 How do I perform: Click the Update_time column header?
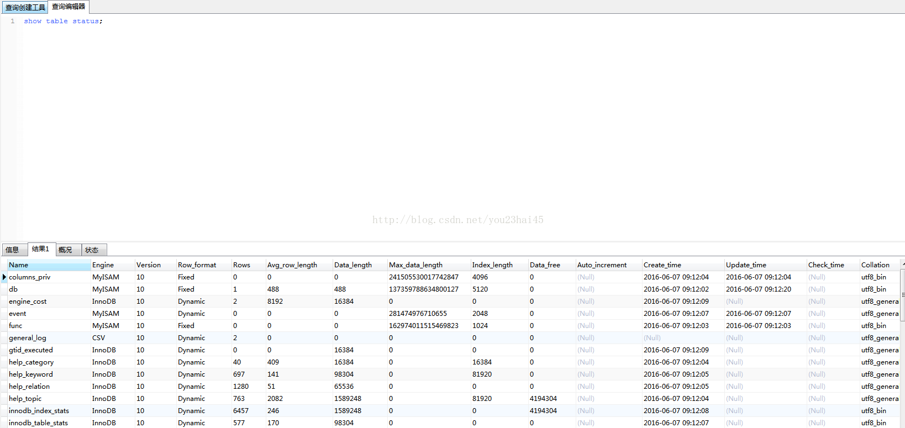click(x=765, y=265)
